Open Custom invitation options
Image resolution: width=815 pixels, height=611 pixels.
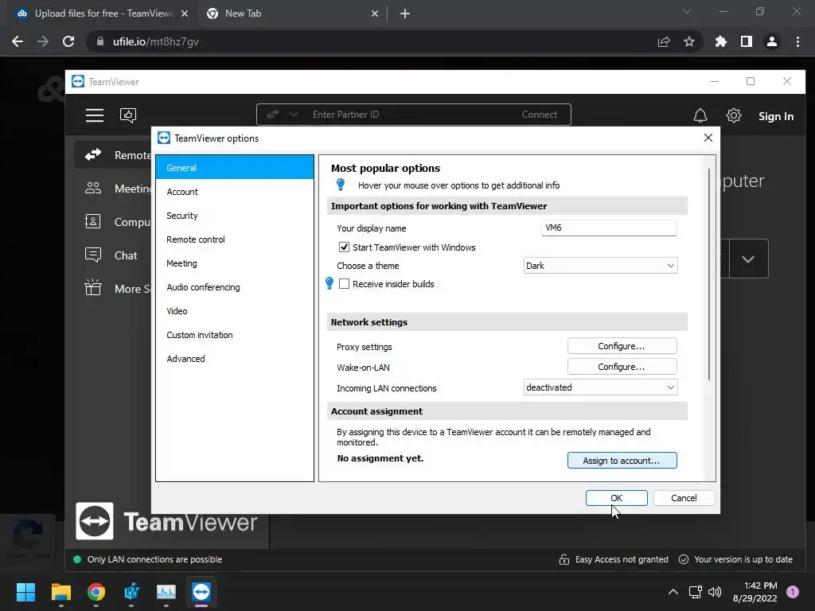coord(235,335)
